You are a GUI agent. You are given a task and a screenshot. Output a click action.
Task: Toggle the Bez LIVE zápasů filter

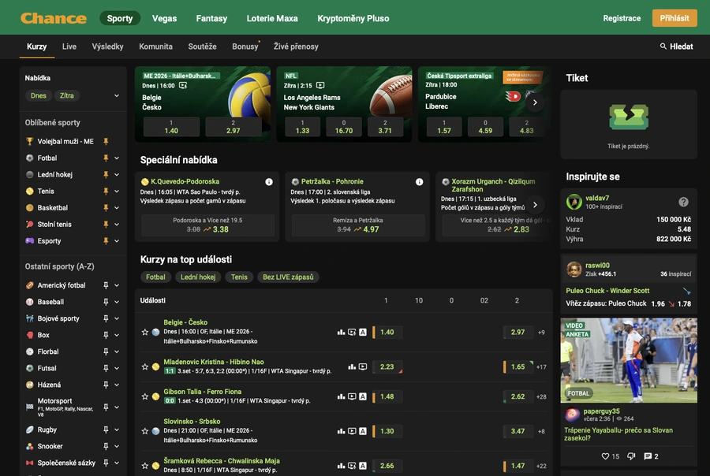click(x=288, y=277)
